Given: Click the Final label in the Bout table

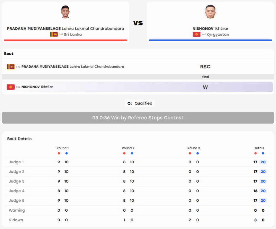Looking at the screenshot, I should (x=205, y=77).
